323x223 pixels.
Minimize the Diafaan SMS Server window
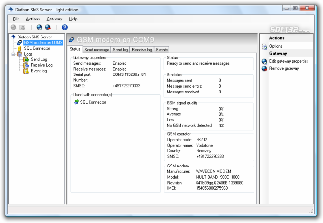tap(287, 8)
